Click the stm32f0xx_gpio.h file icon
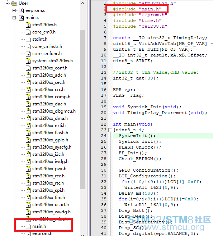 (28, 140)
